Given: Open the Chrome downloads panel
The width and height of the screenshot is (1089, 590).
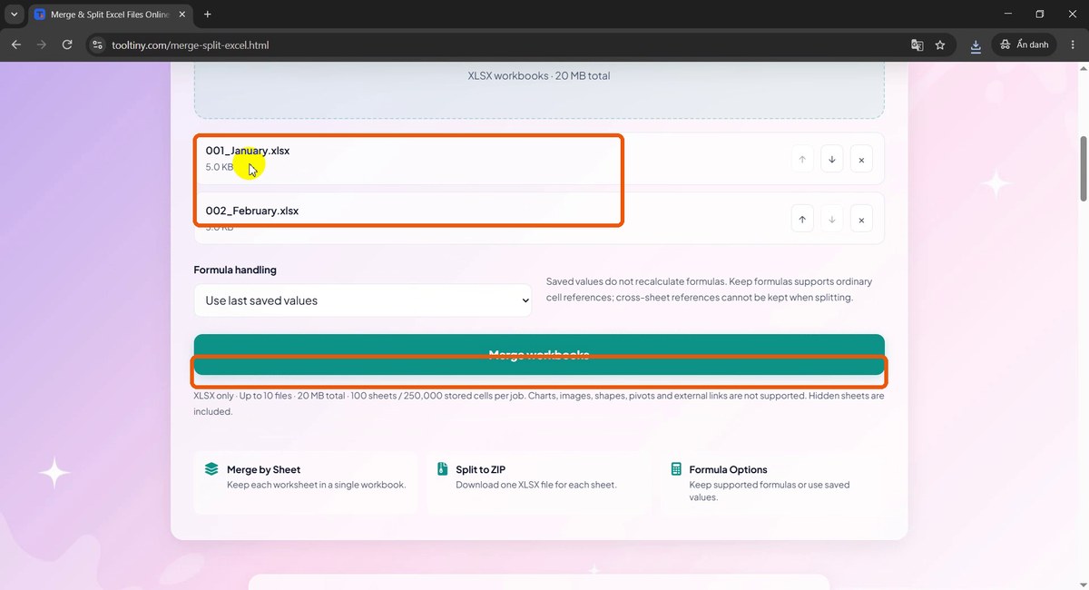Looking at the screenshot, I should click(976, 44).
